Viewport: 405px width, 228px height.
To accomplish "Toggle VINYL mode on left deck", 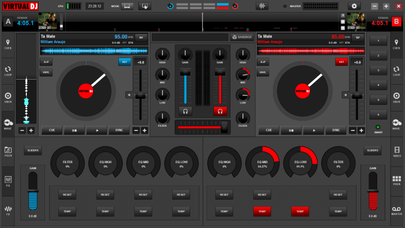I will pos(46,72).
